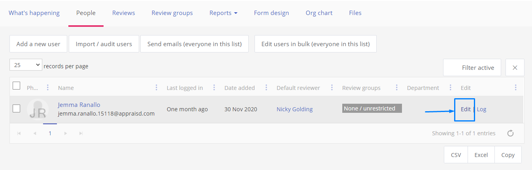Open the Nicky Golding reviewer link
Viewport: 532px width, 170px height.
point(294,109)
